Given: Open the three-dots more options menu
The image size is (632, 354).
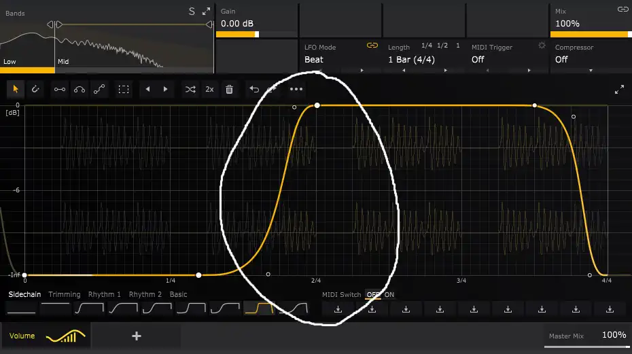Looking at the screenshot, I should [296, 89].
